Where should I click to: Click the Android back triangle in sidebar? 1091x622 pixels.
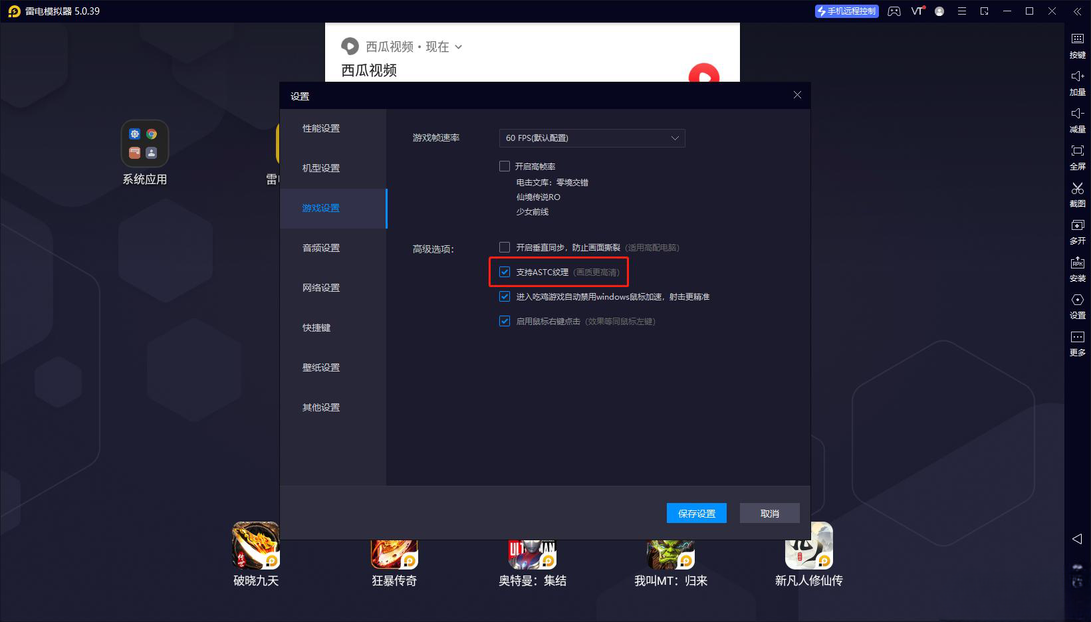(1077, 538)
